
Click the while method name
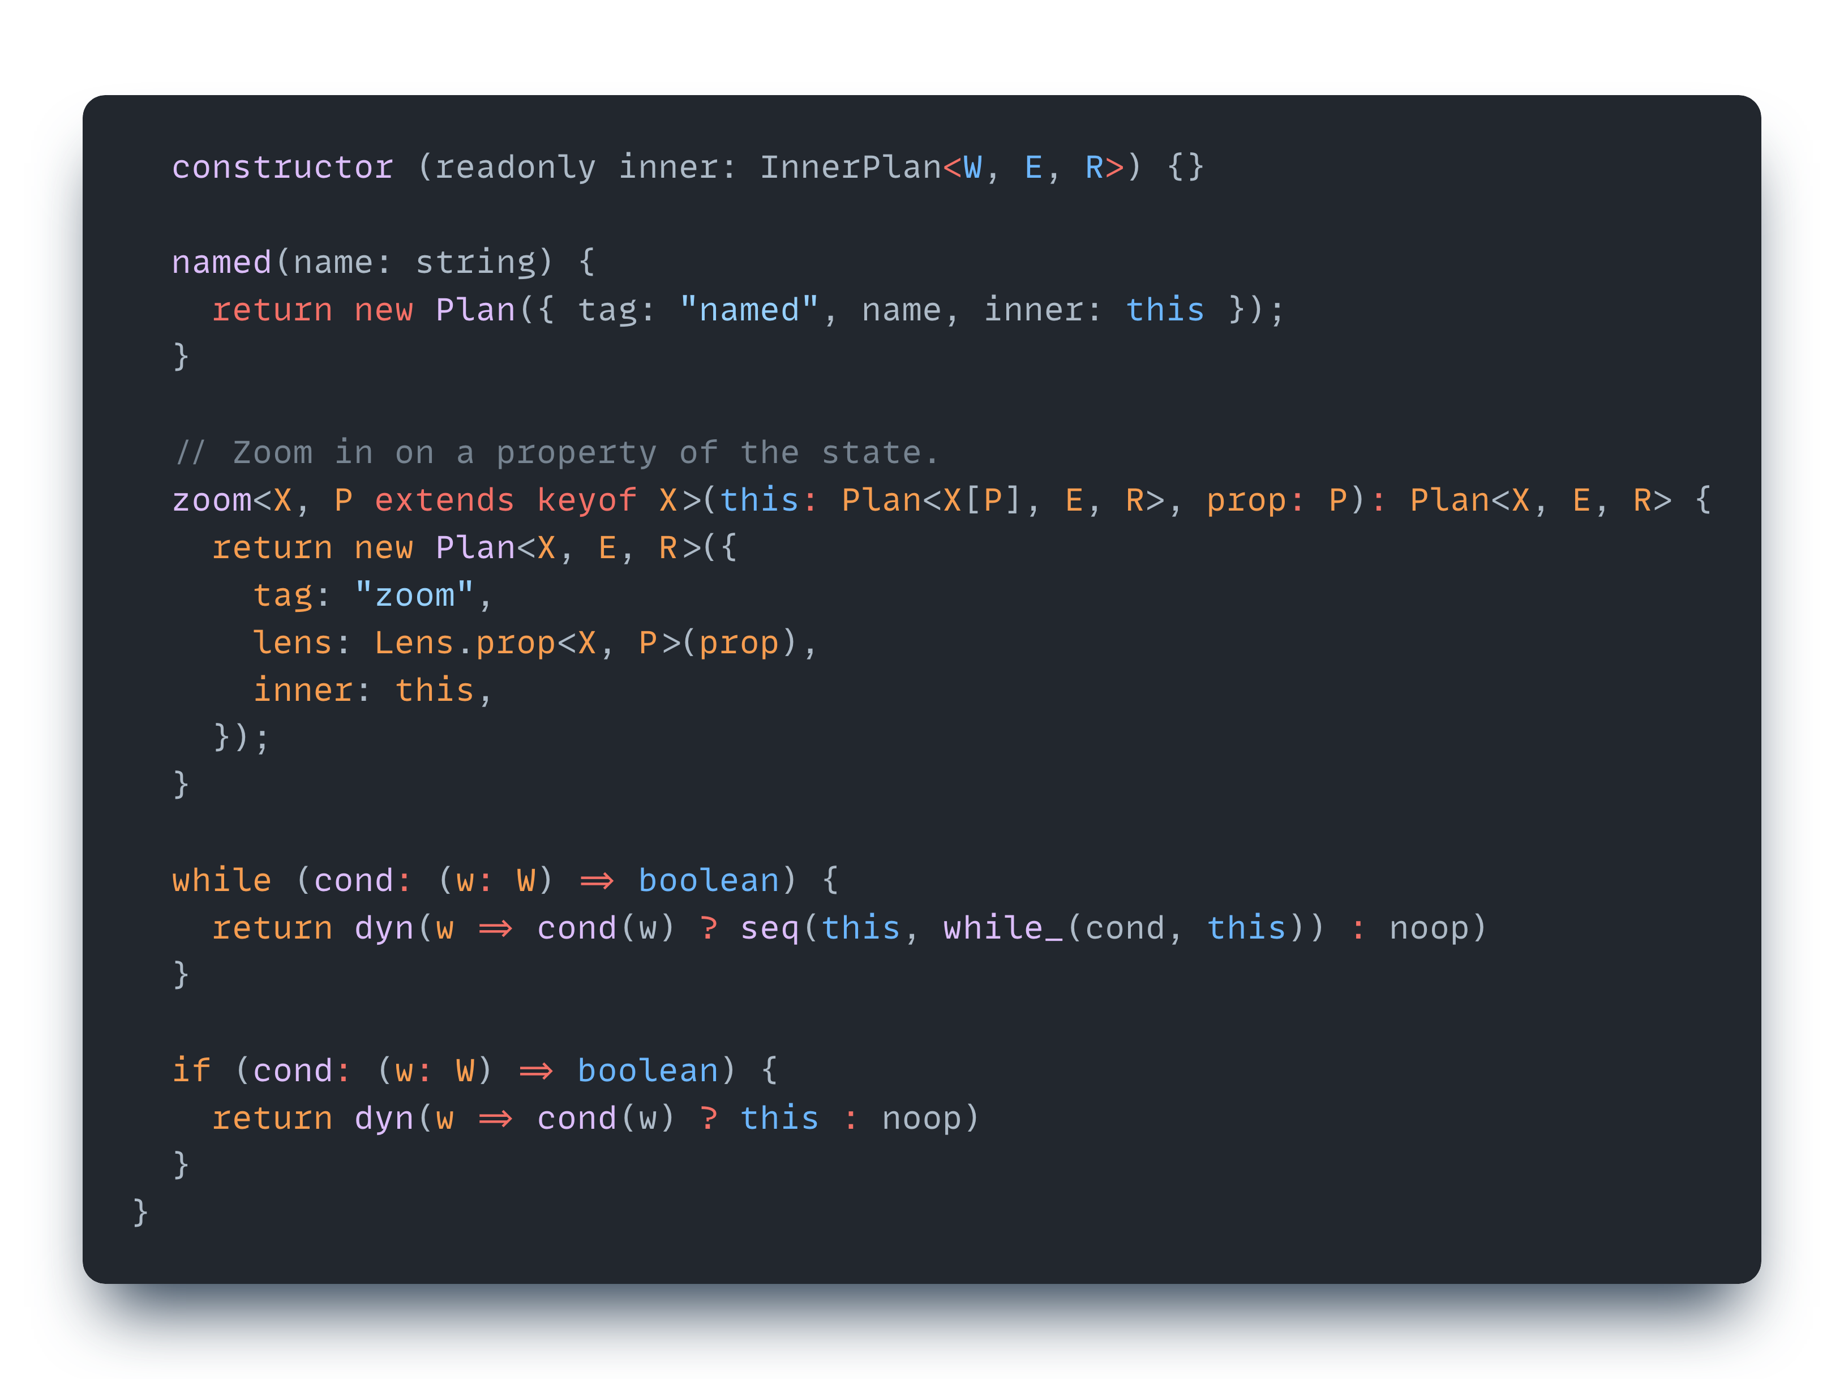[222, 880]
